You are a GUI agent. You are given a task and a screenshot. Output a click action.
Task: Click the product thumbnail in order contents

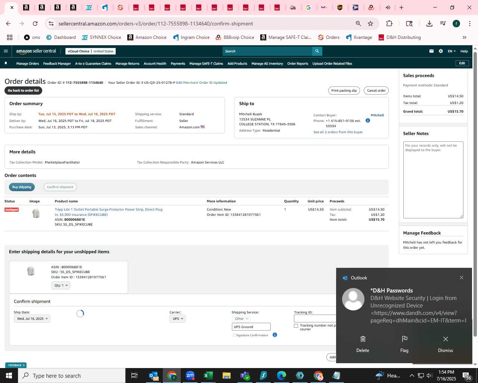pos(36,214)
